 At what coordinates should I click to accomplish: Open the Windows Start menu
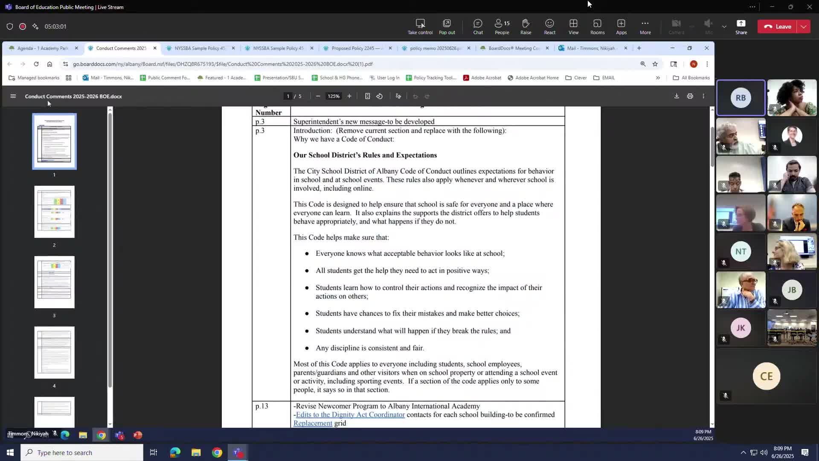[10, 452]
